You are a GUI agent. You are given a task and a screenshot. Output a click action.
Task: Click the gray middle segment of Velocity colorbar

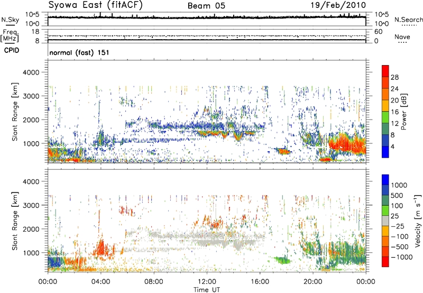(x=385, y=221)
